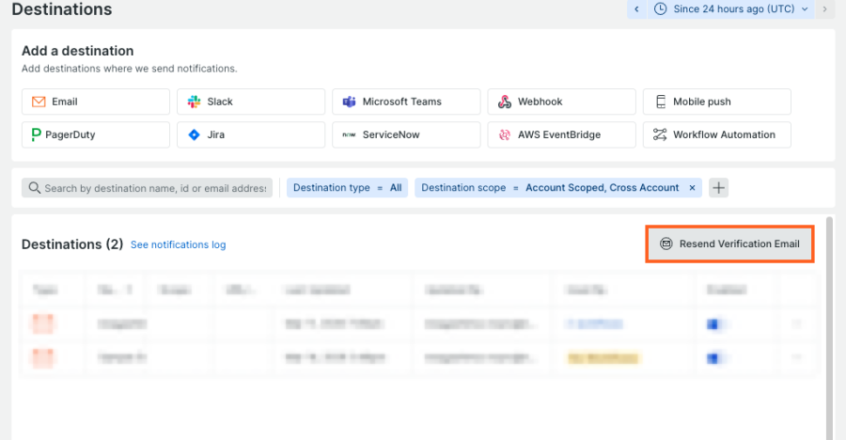This screenshot has width=846, height=440.
Task: Click the Email envelope icon
Action: click(x=39, y=102)
